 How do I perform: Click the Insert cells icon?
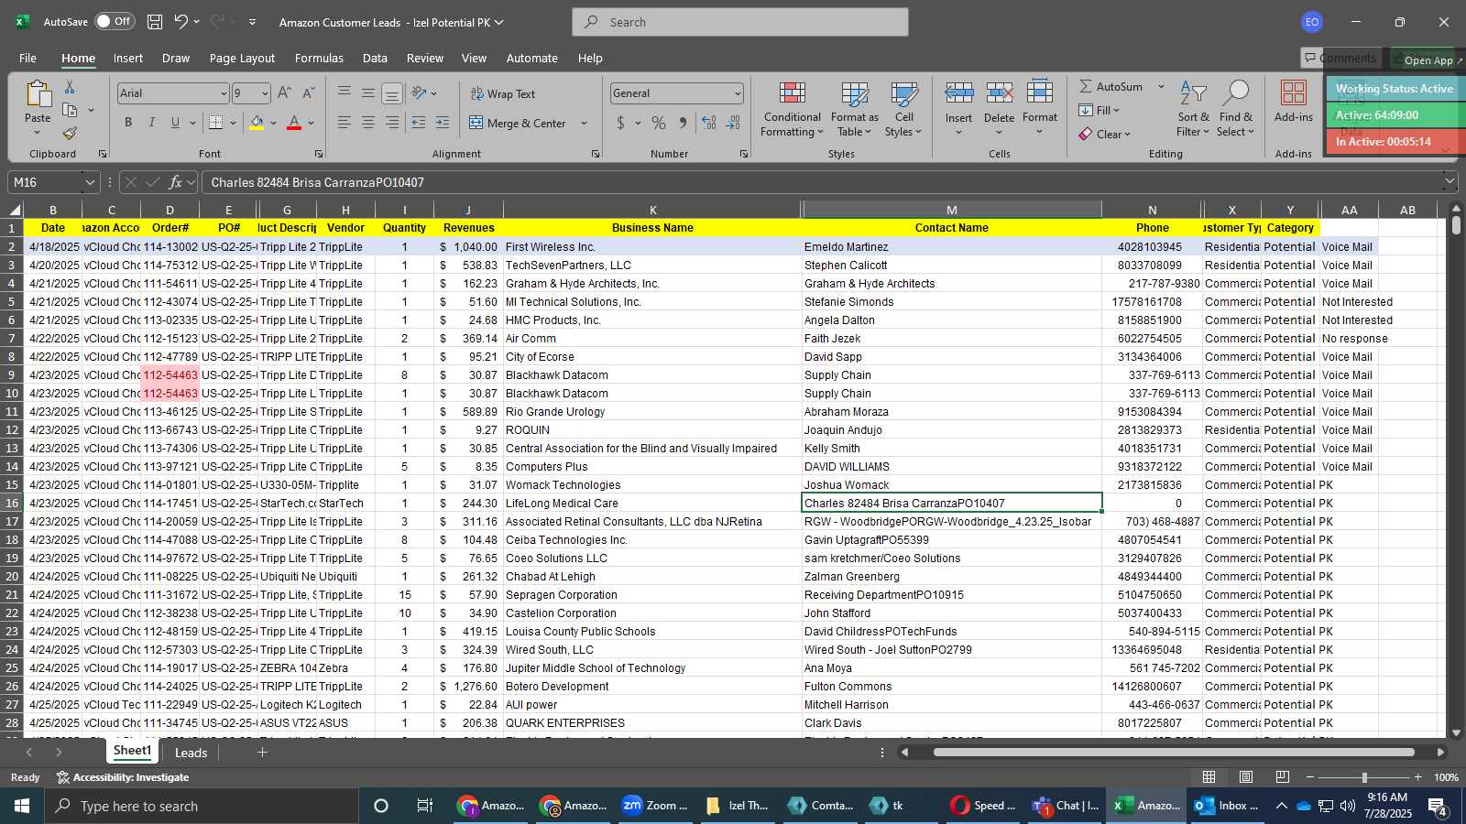958,92
